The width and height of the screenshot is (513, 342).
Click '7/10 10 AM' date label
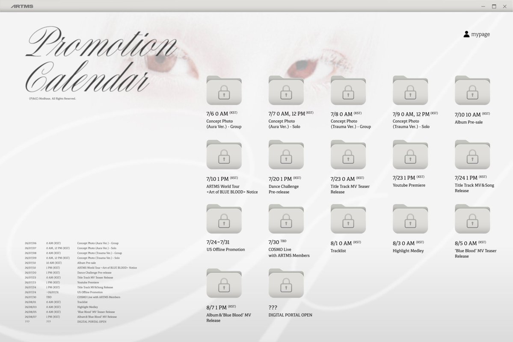pyautogui.click(x=472, y=115)
